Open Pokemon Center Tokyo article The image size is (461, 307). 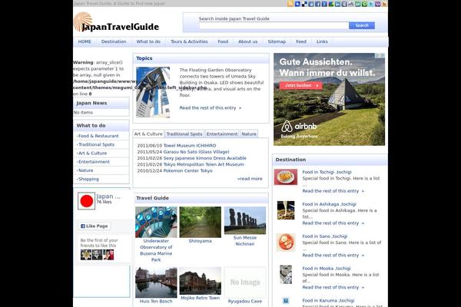click(188, 170)
